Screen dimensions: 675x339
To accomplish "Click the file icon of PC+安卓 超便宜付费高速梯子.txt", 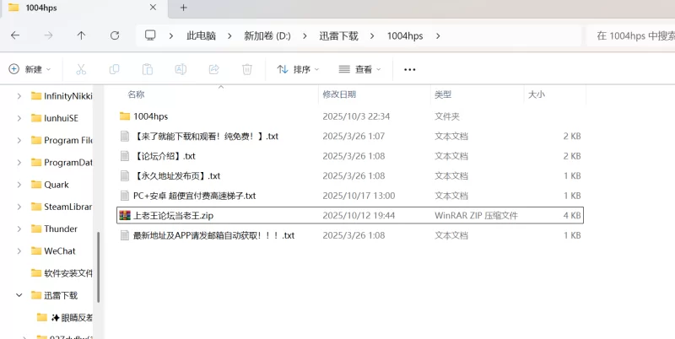I will (125, 196).
